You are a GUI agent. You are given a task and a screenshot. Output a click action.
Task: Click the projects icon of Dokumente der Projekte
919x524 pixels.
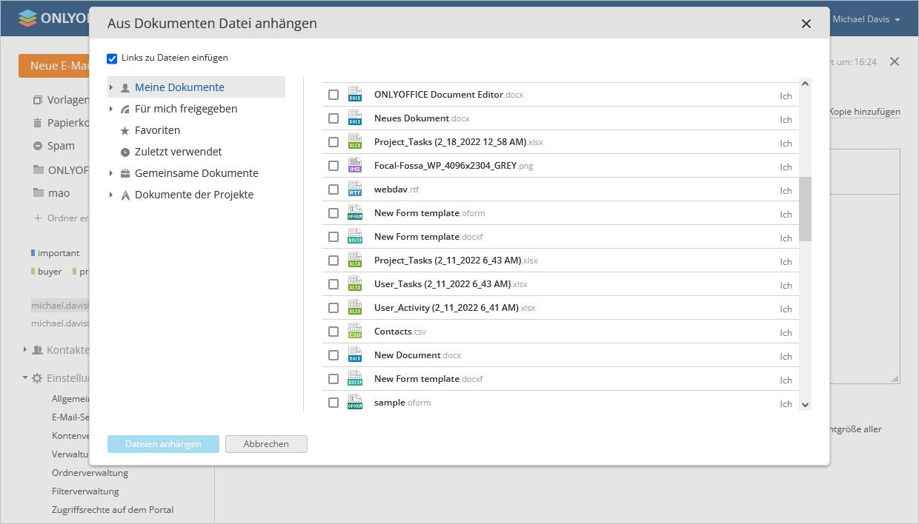(x=125, y=195)
